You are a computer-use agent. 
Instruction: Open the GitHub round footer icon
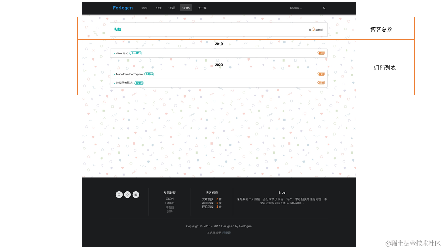click(119, 195)
